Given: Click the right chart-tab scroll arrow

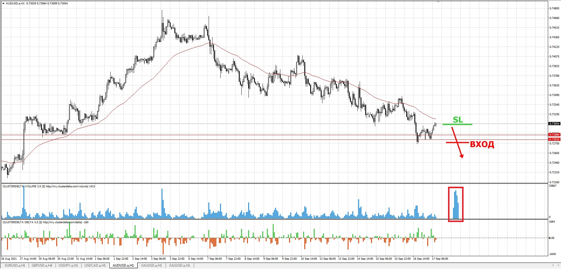Looking at the screenshot, I should click(x=558, y=265).
